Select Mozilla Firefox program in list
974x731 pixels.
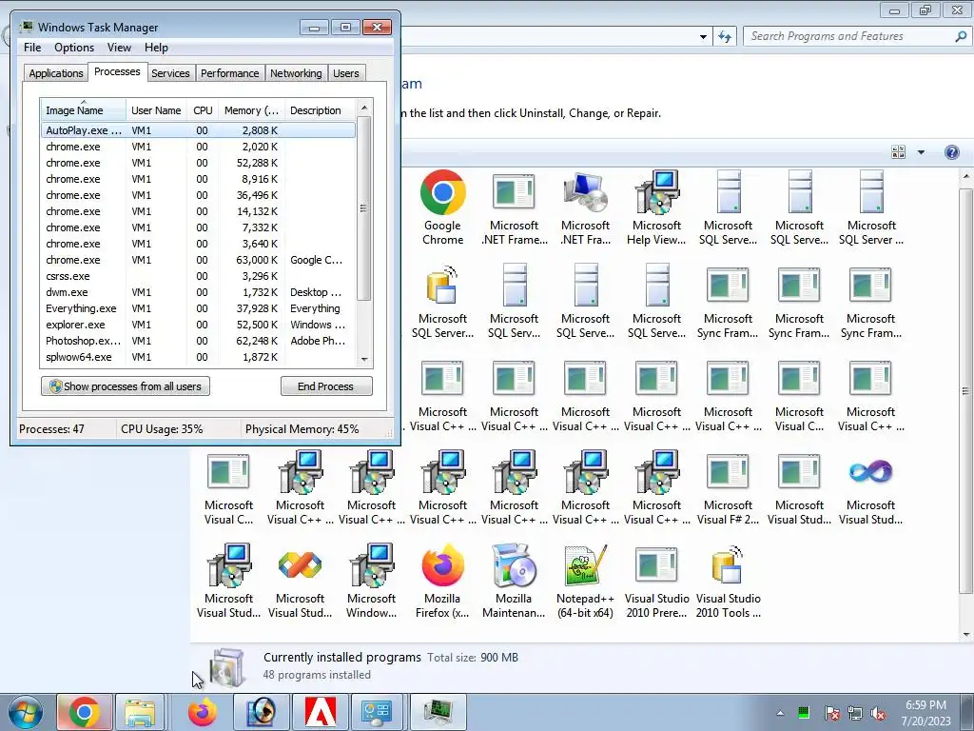coord(442,582)
